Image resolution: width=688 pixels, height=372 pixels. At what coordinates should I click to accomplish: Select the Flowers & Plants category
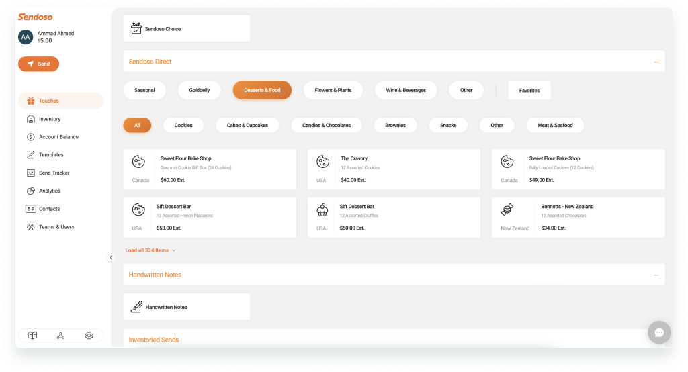[x=333, y=90]
